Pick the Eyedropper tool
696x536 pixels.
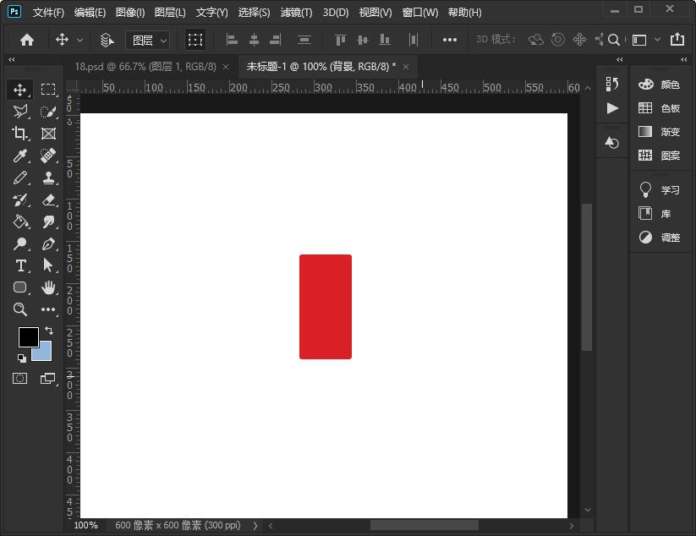click(x=20, y=156)
